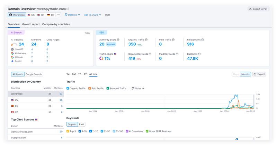
Task: Switch chart granularity to Days
Action: click(x=236, y=74)
